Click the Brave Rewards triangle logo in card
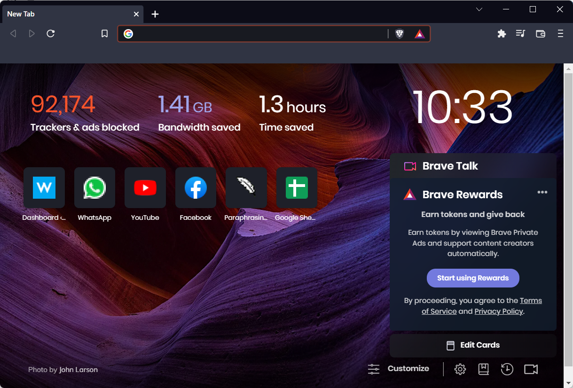The width and height of the screenshot is (573, 388). click(410, 194)
